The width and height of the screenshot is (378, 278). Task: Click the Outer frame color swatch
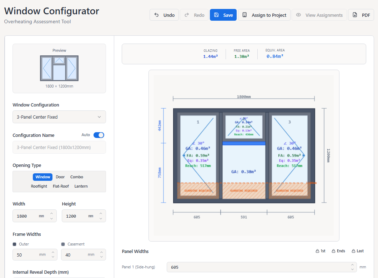[x=15, y=244]
